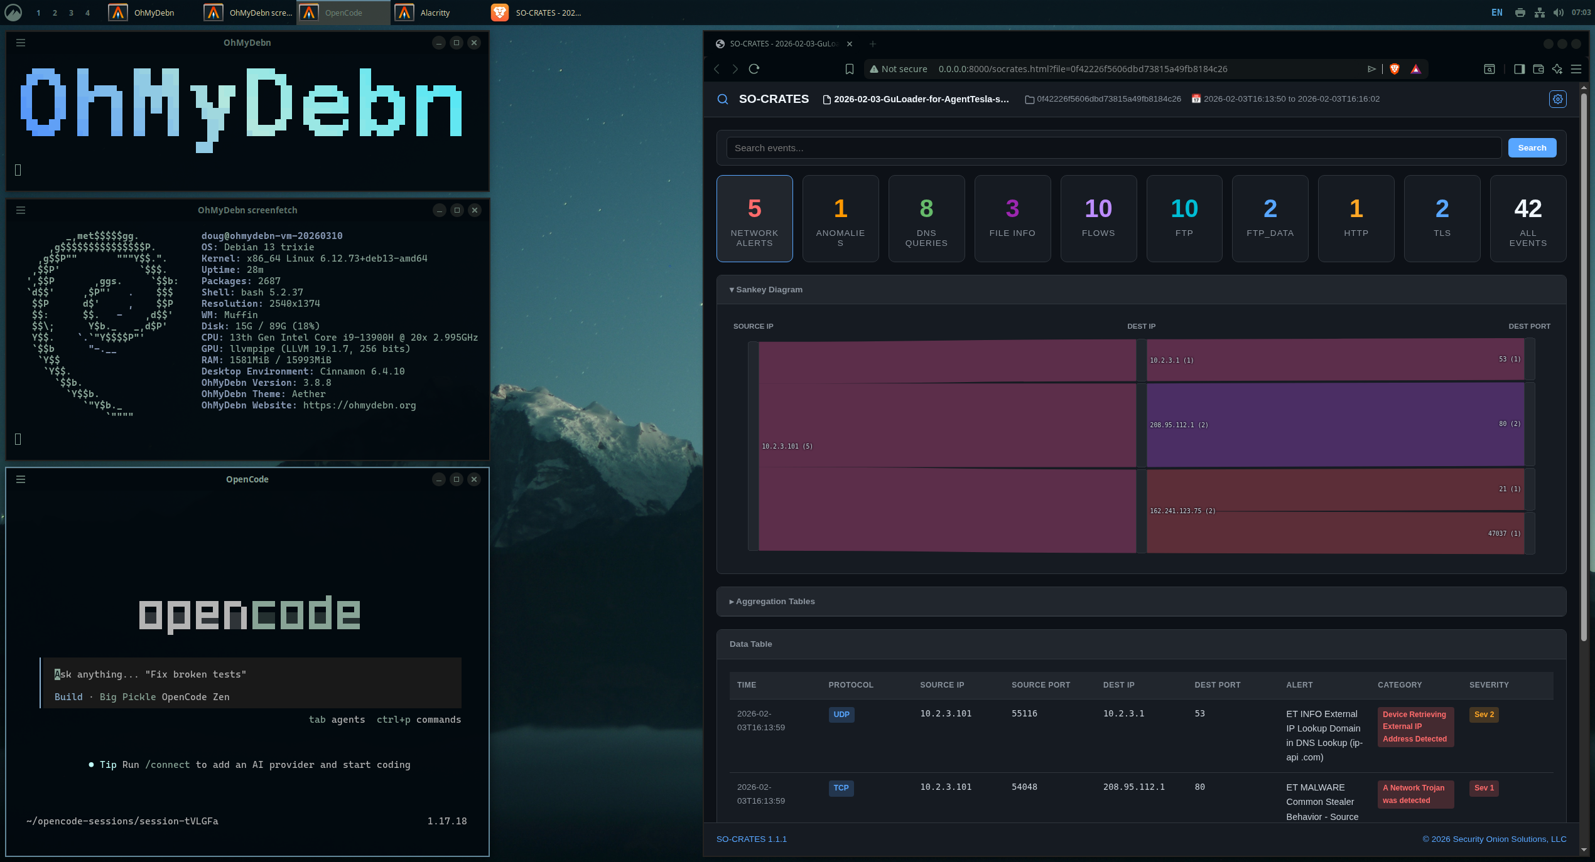Switch to workspace 3

[x=71, y=13]
